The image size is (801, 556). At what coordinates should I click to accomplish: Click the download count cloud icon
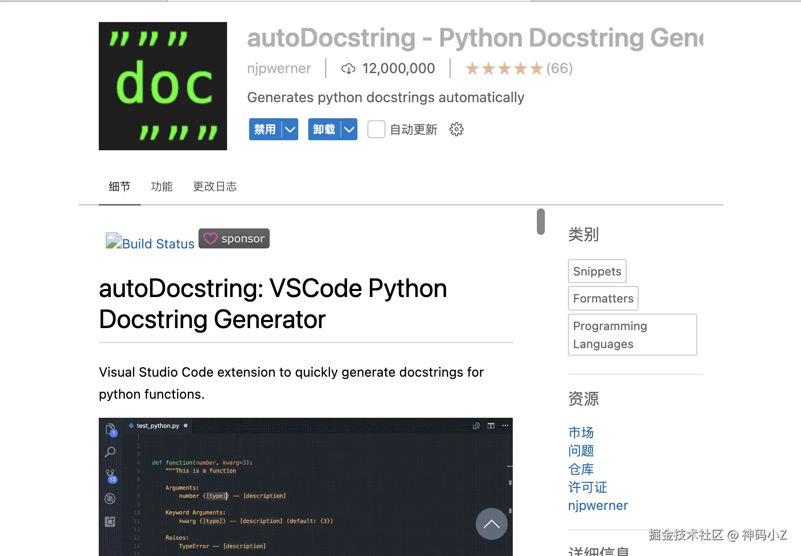[x=348, y=69]
